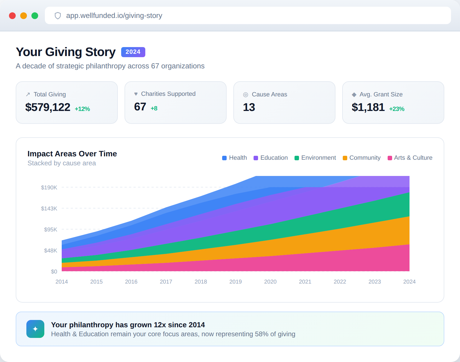Select the 2024 year label below the chart
Viewport: 460px width, 362px height.
[x=410, y=282]
